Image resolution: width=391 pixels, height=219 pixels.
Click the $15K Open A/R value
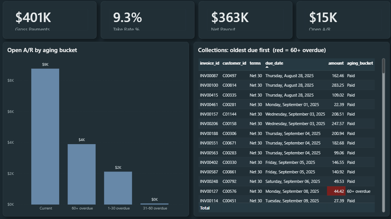(323, 17)
